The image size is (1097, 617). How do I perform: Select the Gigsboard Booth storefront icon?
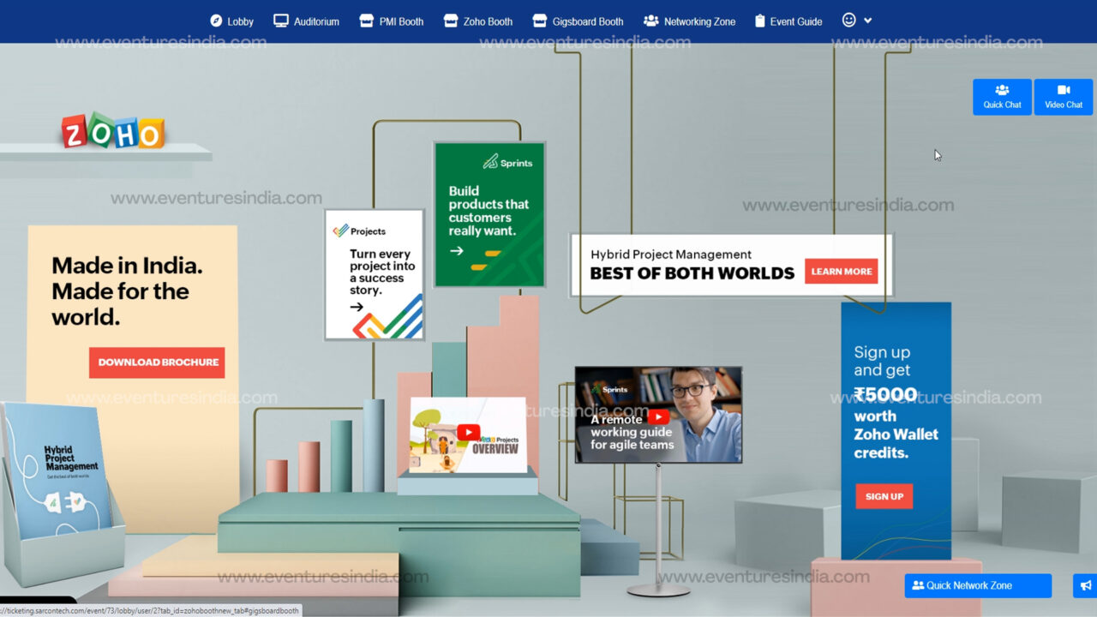tap(539, 20)
